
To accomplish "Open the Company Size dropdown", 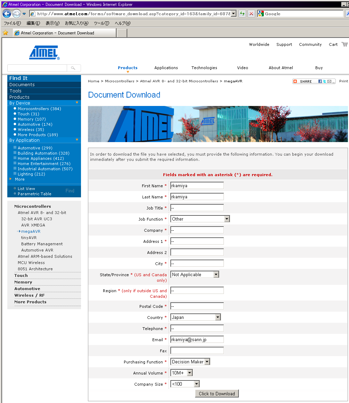I will coord(196,384).
